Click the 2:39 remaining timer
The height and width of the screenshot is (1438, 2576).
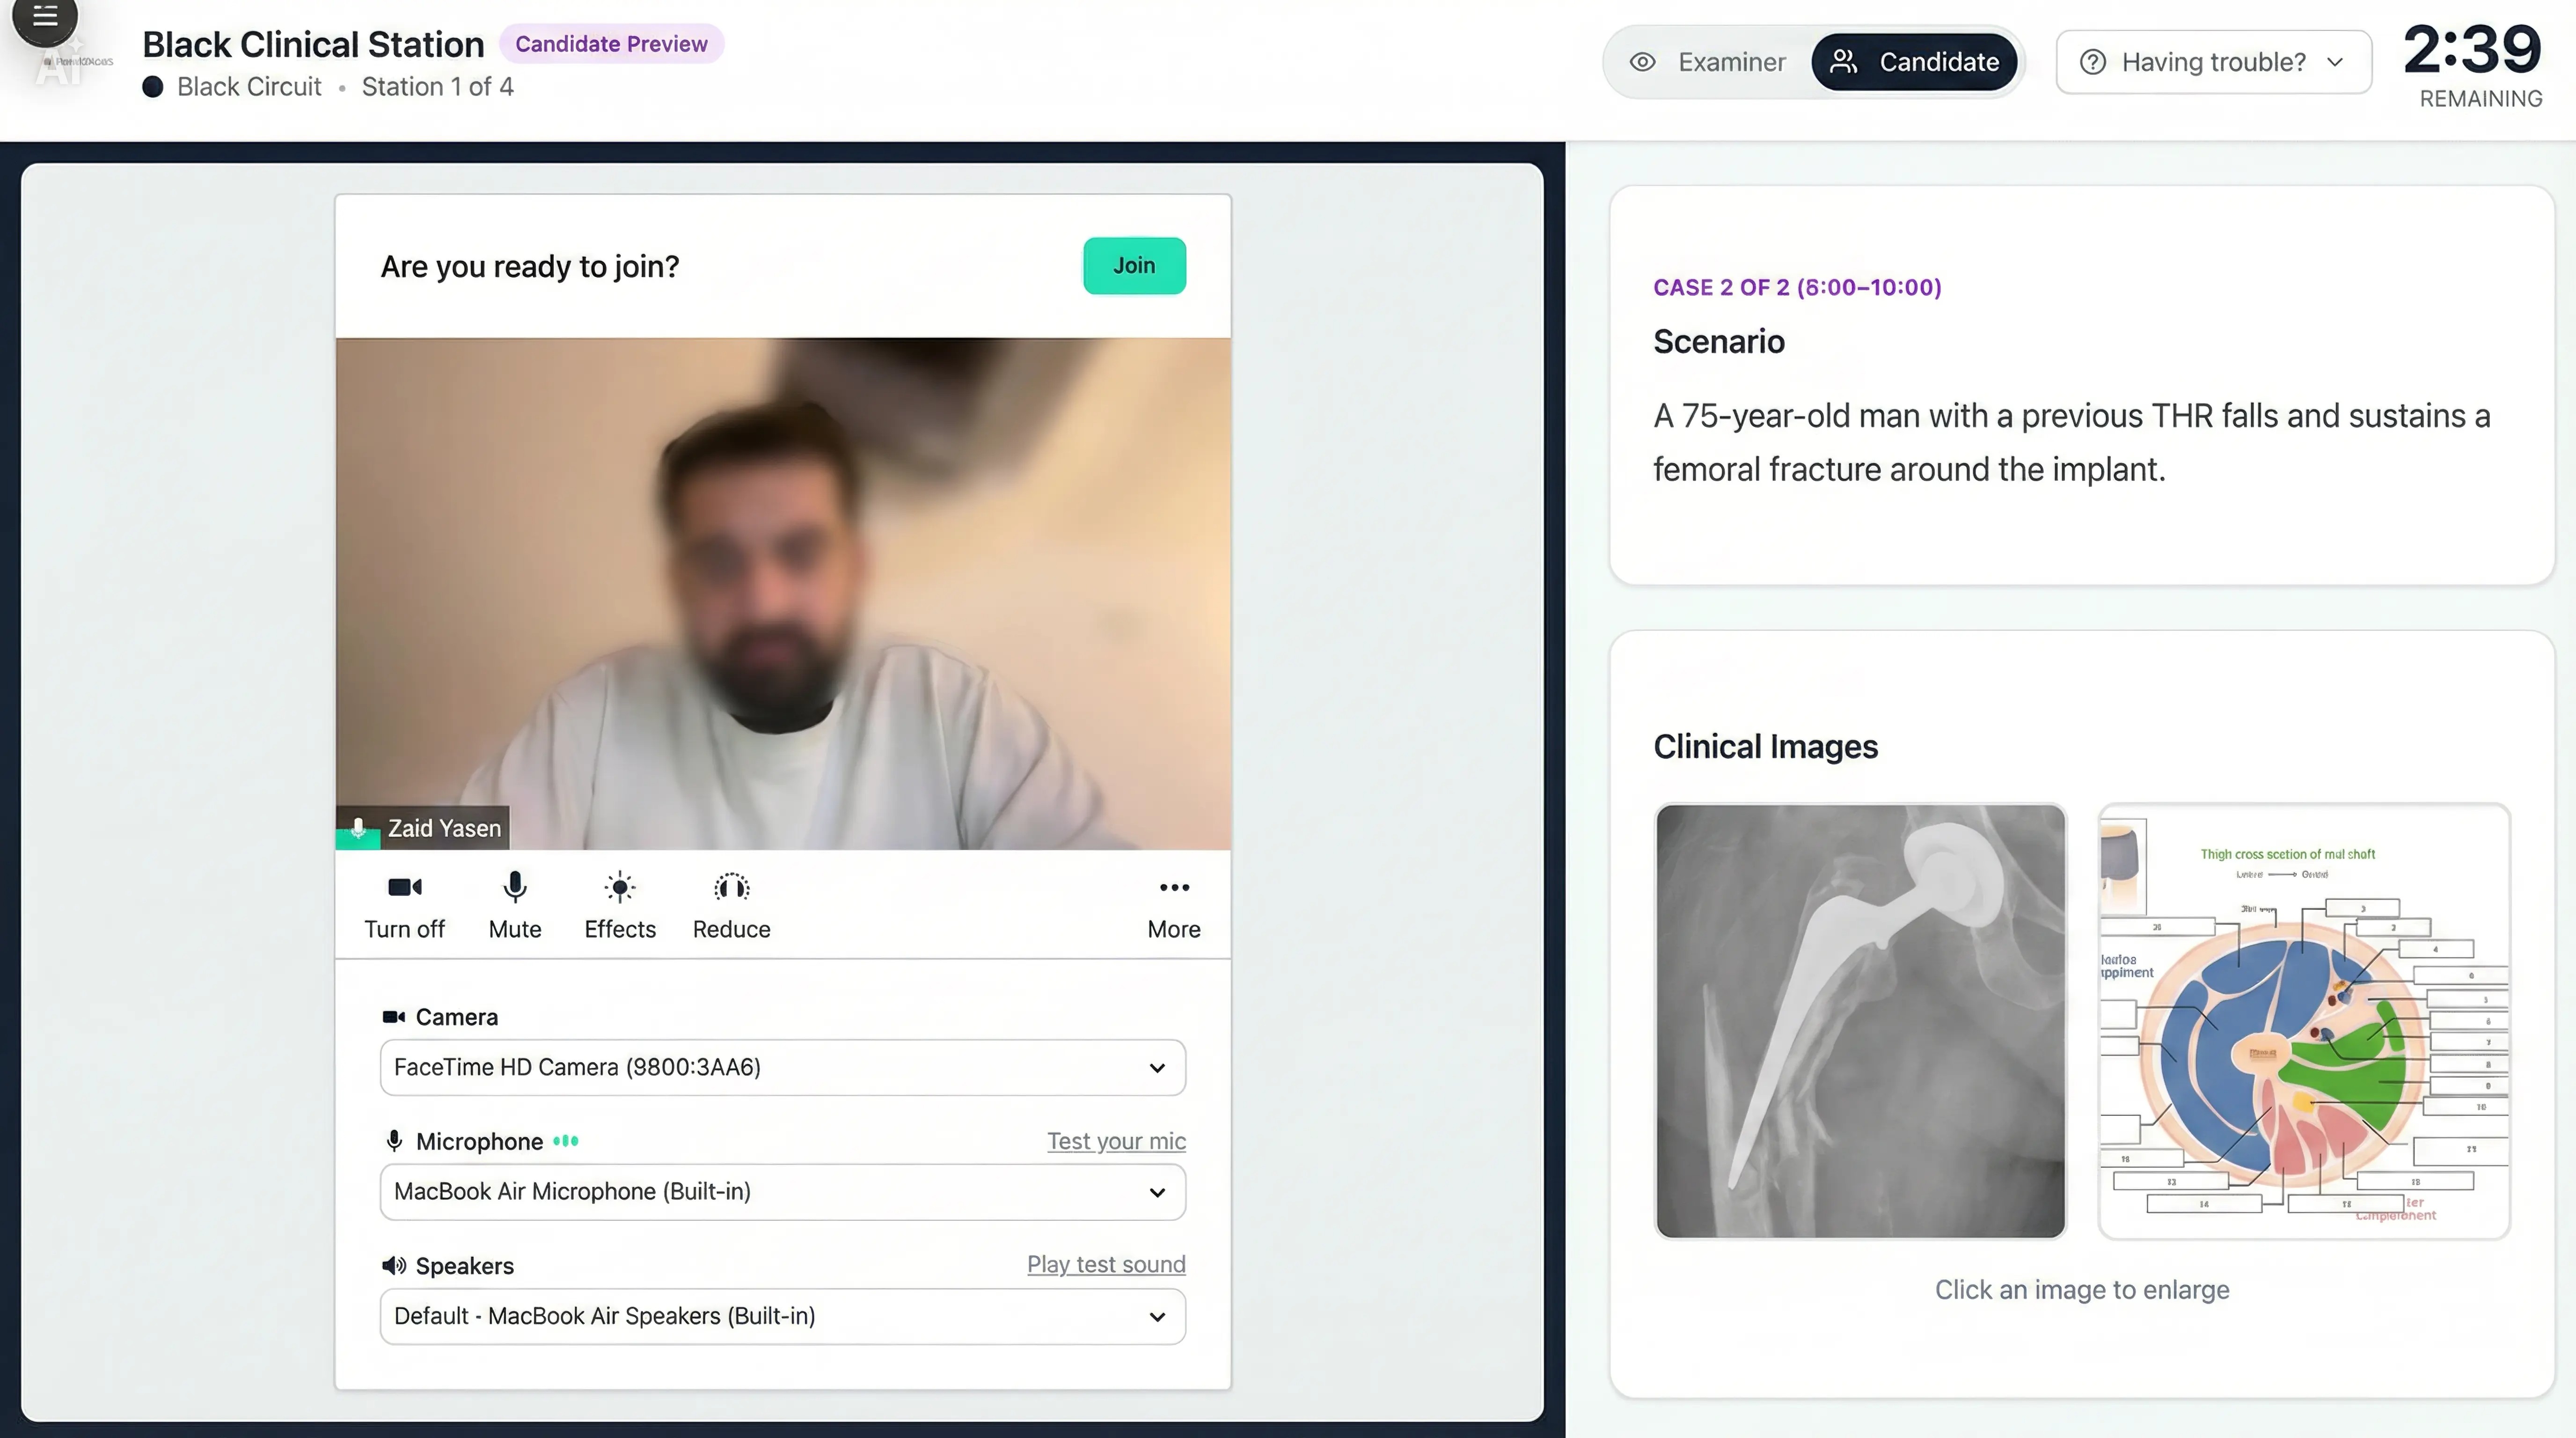coord(2472,49)
